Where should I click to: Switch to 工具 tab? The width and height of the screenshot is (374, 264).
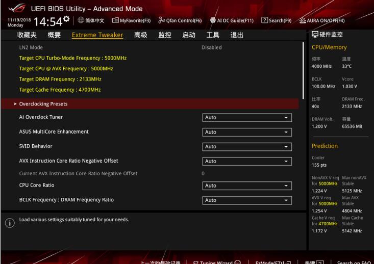point(213,35)
